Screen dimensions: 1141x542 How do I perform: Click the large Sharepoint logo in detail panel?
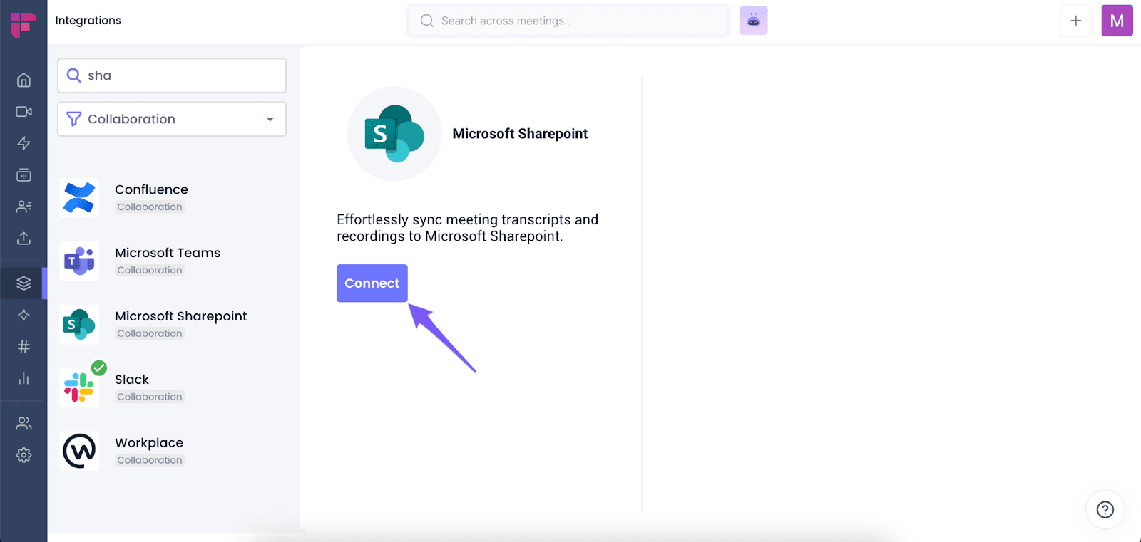pyautogui.click(x=394, y=134)
